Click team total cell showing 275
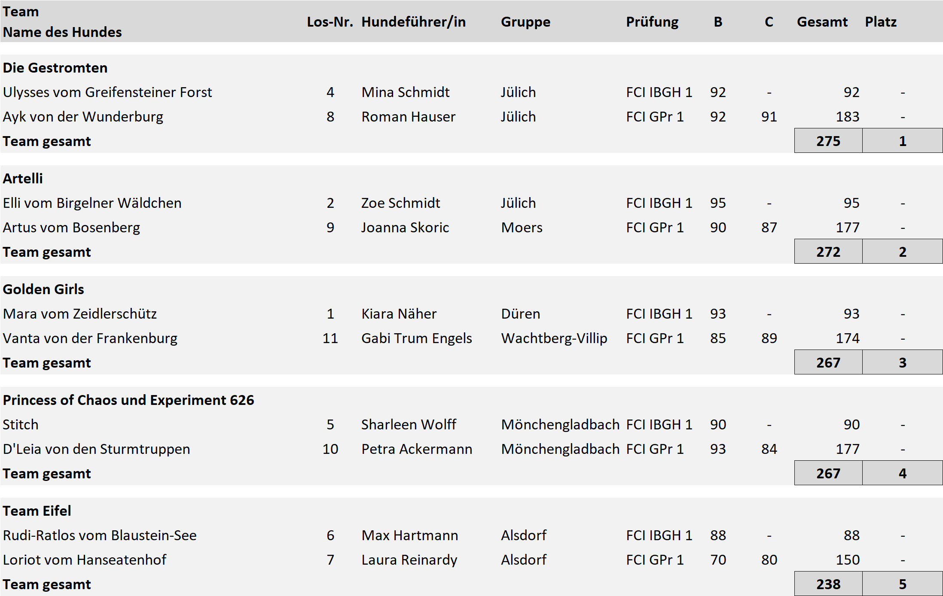 point(828,141)
